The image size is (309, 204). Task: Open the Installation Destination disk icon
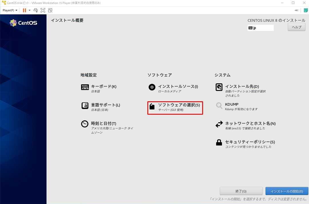click(x=219, y=87)
